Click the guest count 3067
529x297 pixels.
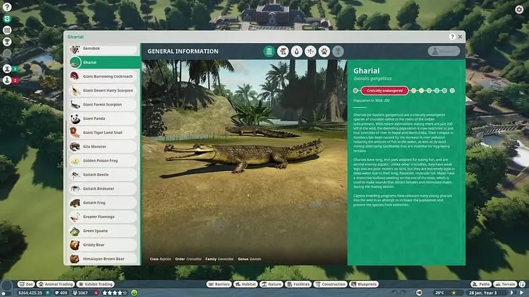(81, 293)
